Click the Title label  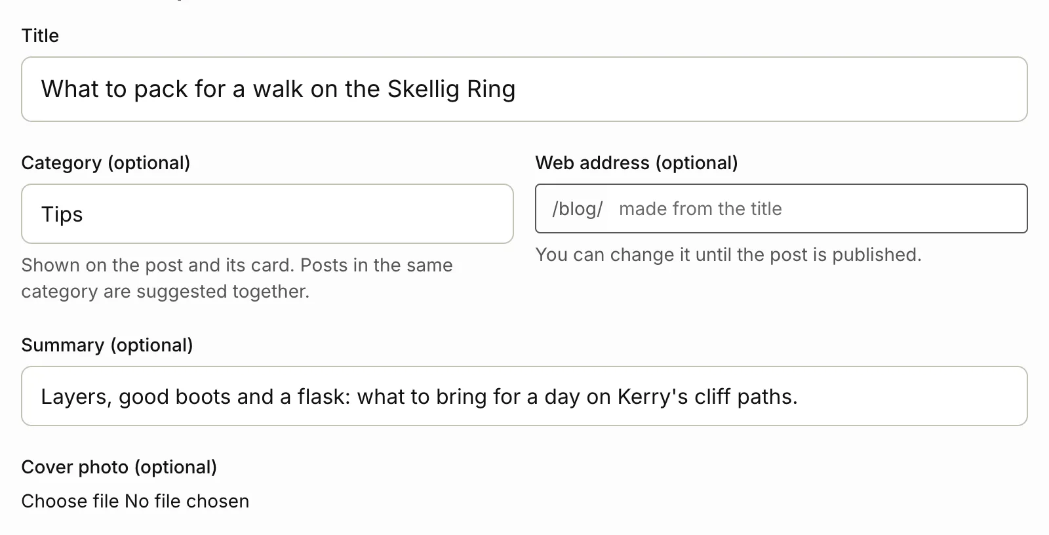click(40, 35)
